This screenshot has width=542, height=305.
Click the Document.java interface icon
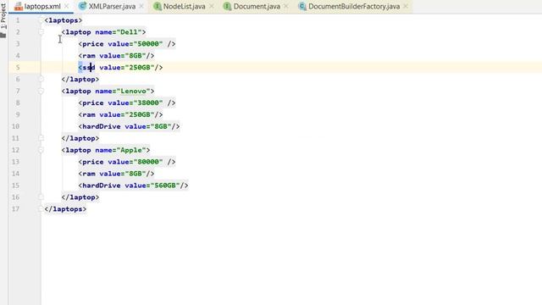pos(228,6)
